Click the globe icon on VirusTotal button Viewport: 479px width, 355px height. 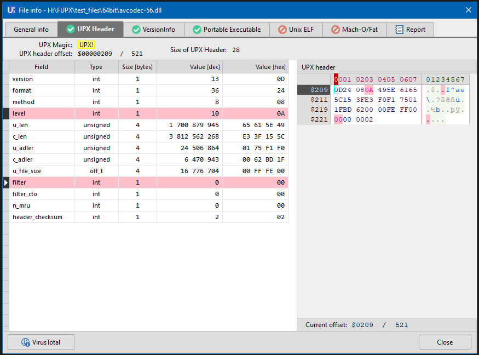click(x=26, y=342)
